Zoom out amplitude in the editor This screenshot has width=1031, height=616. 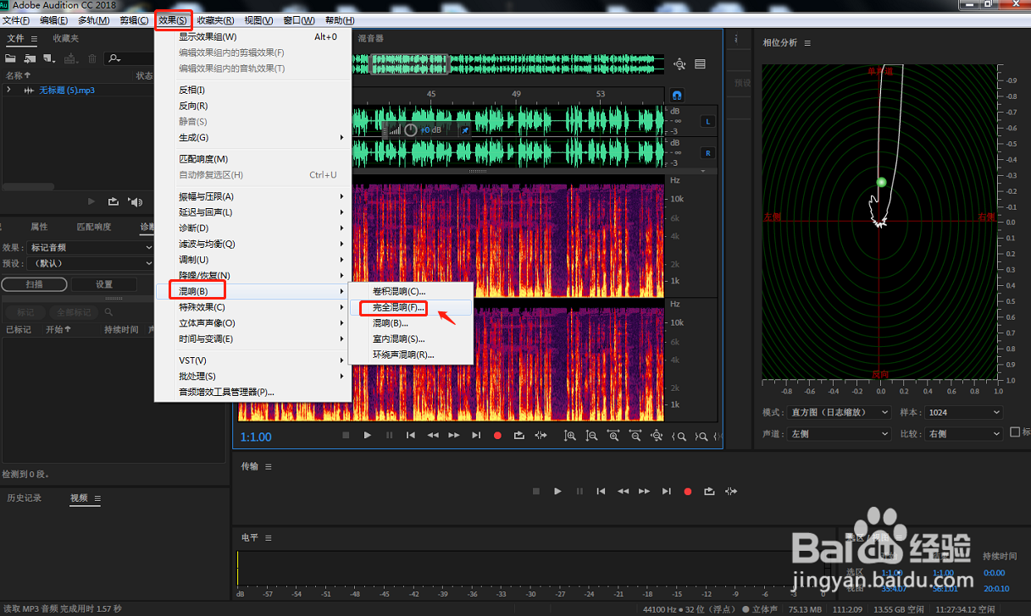click(x=592, y=436)
